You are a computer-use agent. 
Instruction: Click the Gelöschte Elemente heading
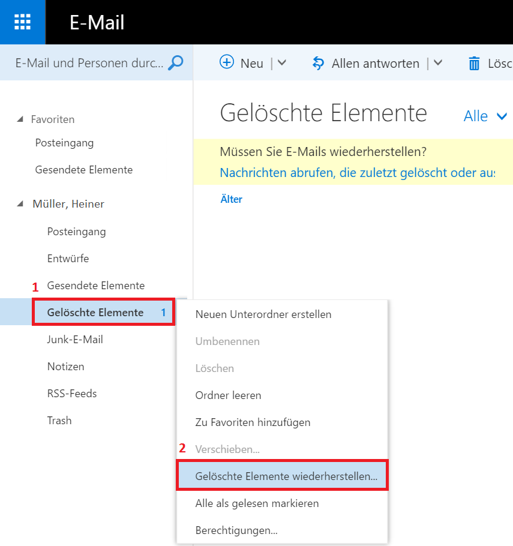pos(323,113)
